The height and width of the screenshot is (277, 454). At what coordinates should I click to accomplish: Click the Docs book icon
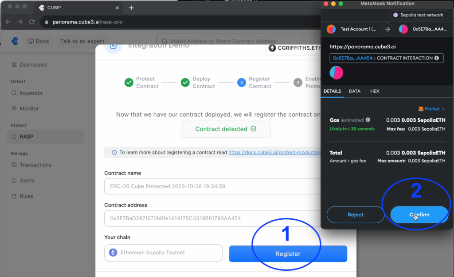coord(31,41)
